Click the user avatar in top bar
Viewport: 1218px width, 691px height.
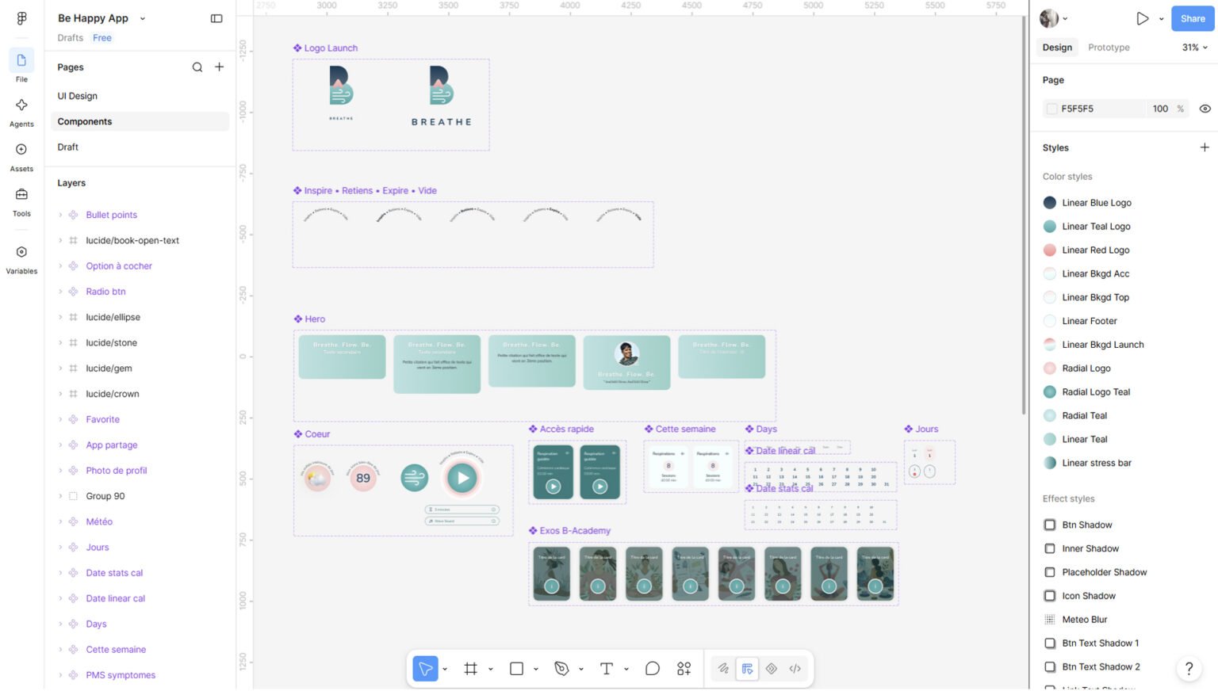pyautogui.click(x=1049, y=18)
